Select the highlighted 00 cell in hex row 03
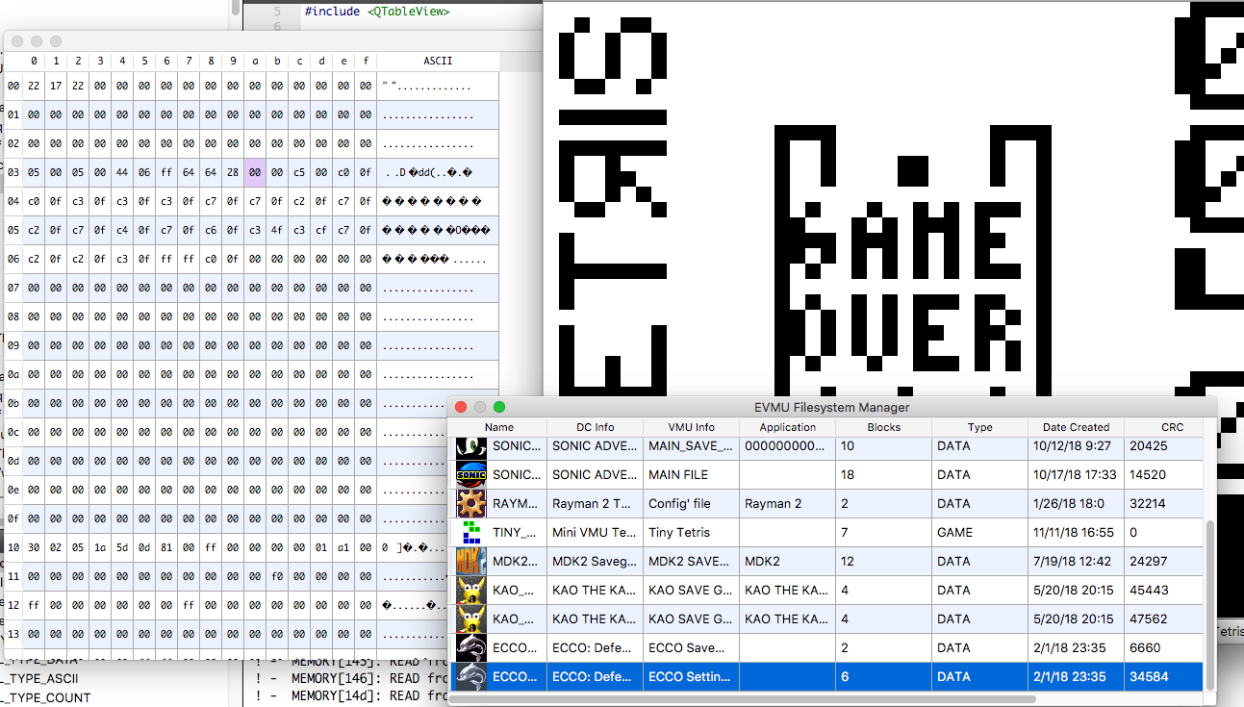This screenshot has width=1244, height=707. [x=255, y=172]
